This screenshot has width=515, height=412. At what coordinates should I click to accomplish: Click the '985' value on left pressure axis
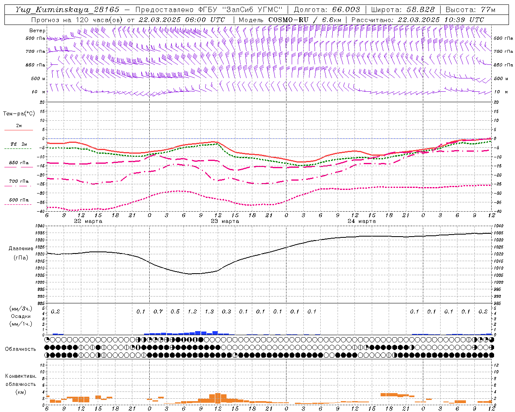click(x=41, y=303)
